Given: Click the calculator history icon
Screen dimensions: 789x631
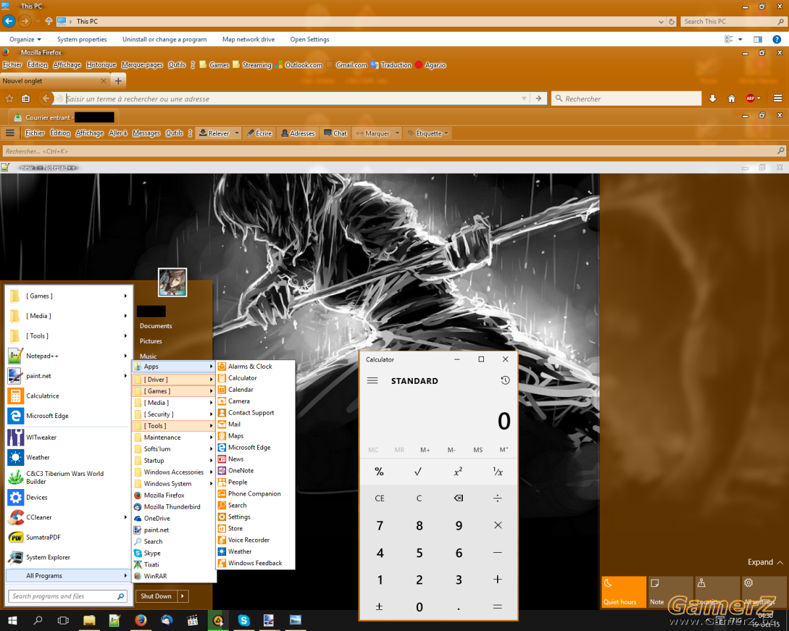Looking at the screenshot, I should tap(505, 381).
